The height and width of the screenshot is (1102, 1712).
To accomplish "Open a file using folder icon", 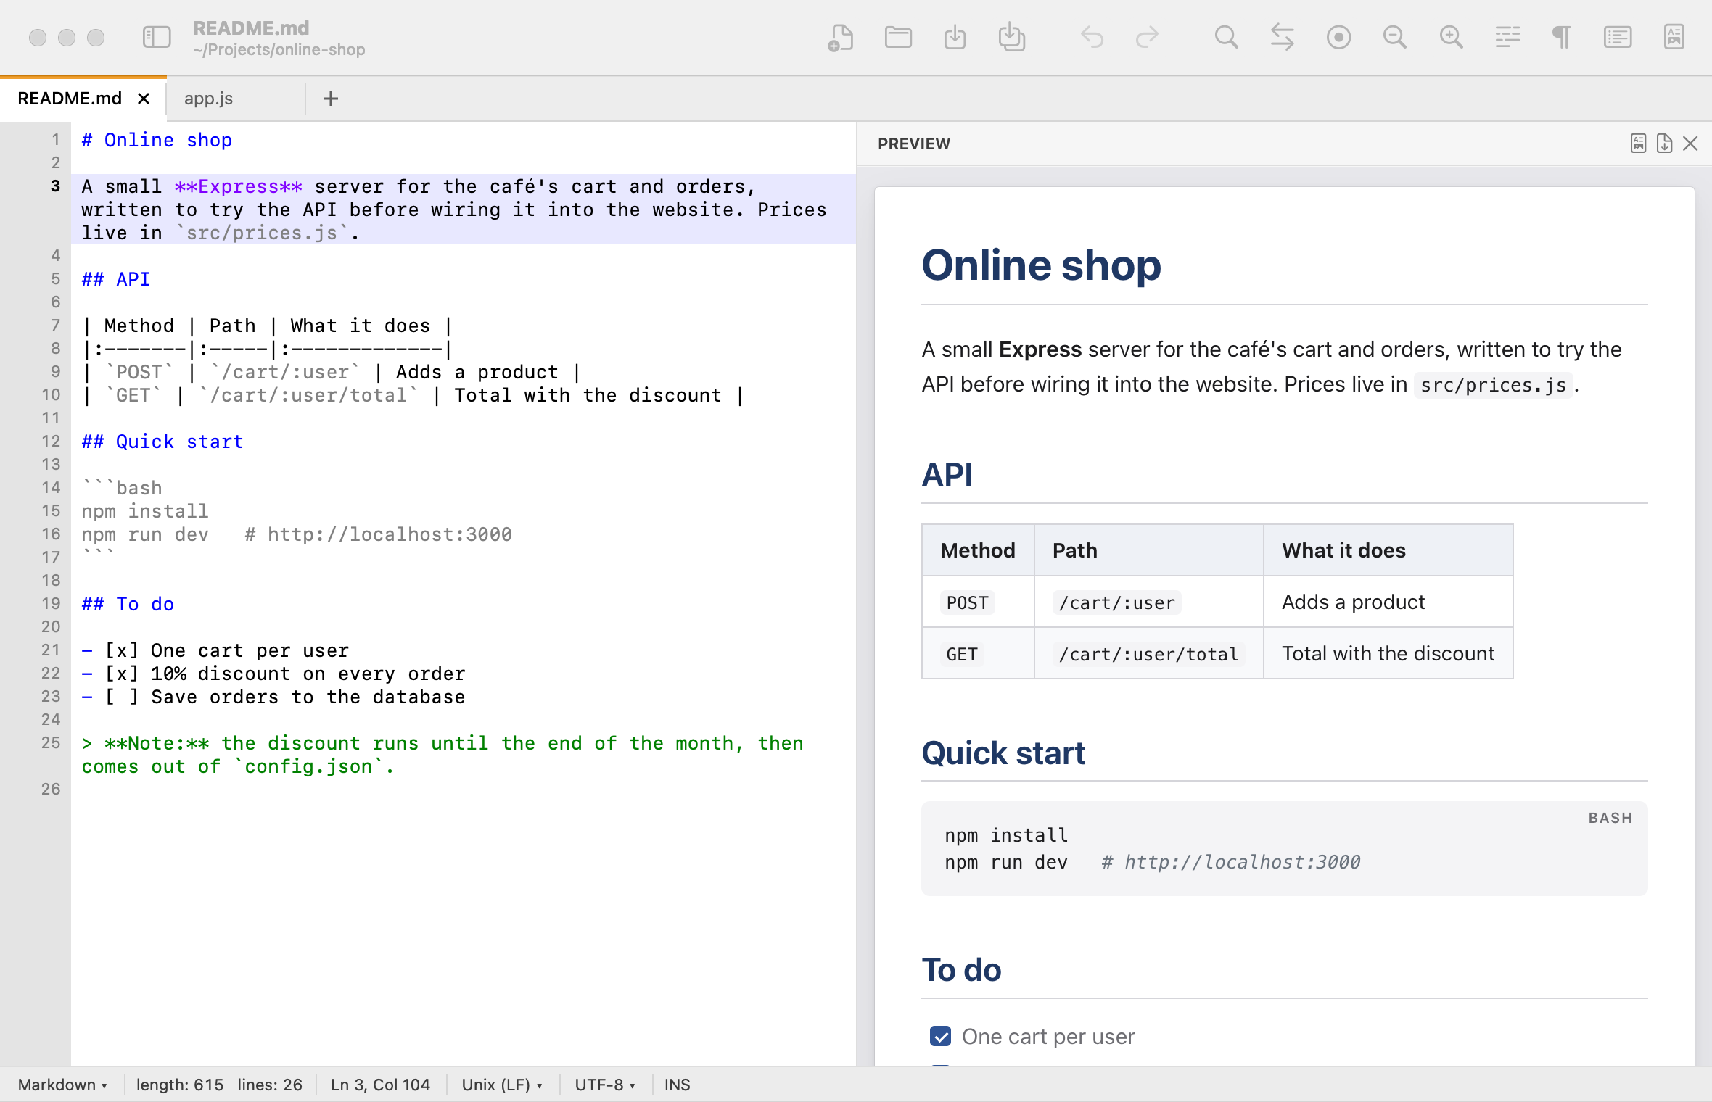I will tap(898, 37).
